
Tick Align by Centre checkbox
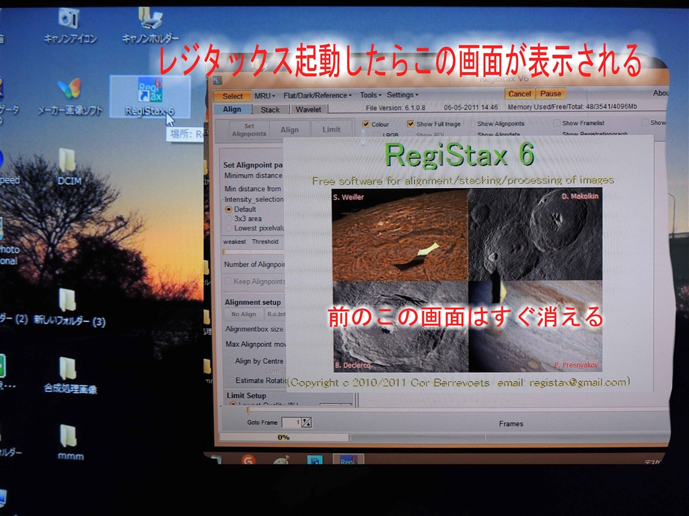tap(229, 361)
